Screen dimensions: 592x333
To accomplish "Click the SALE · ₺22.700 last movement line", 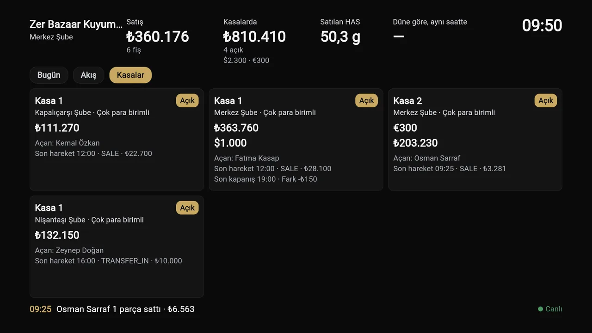I will pos(93,154).
